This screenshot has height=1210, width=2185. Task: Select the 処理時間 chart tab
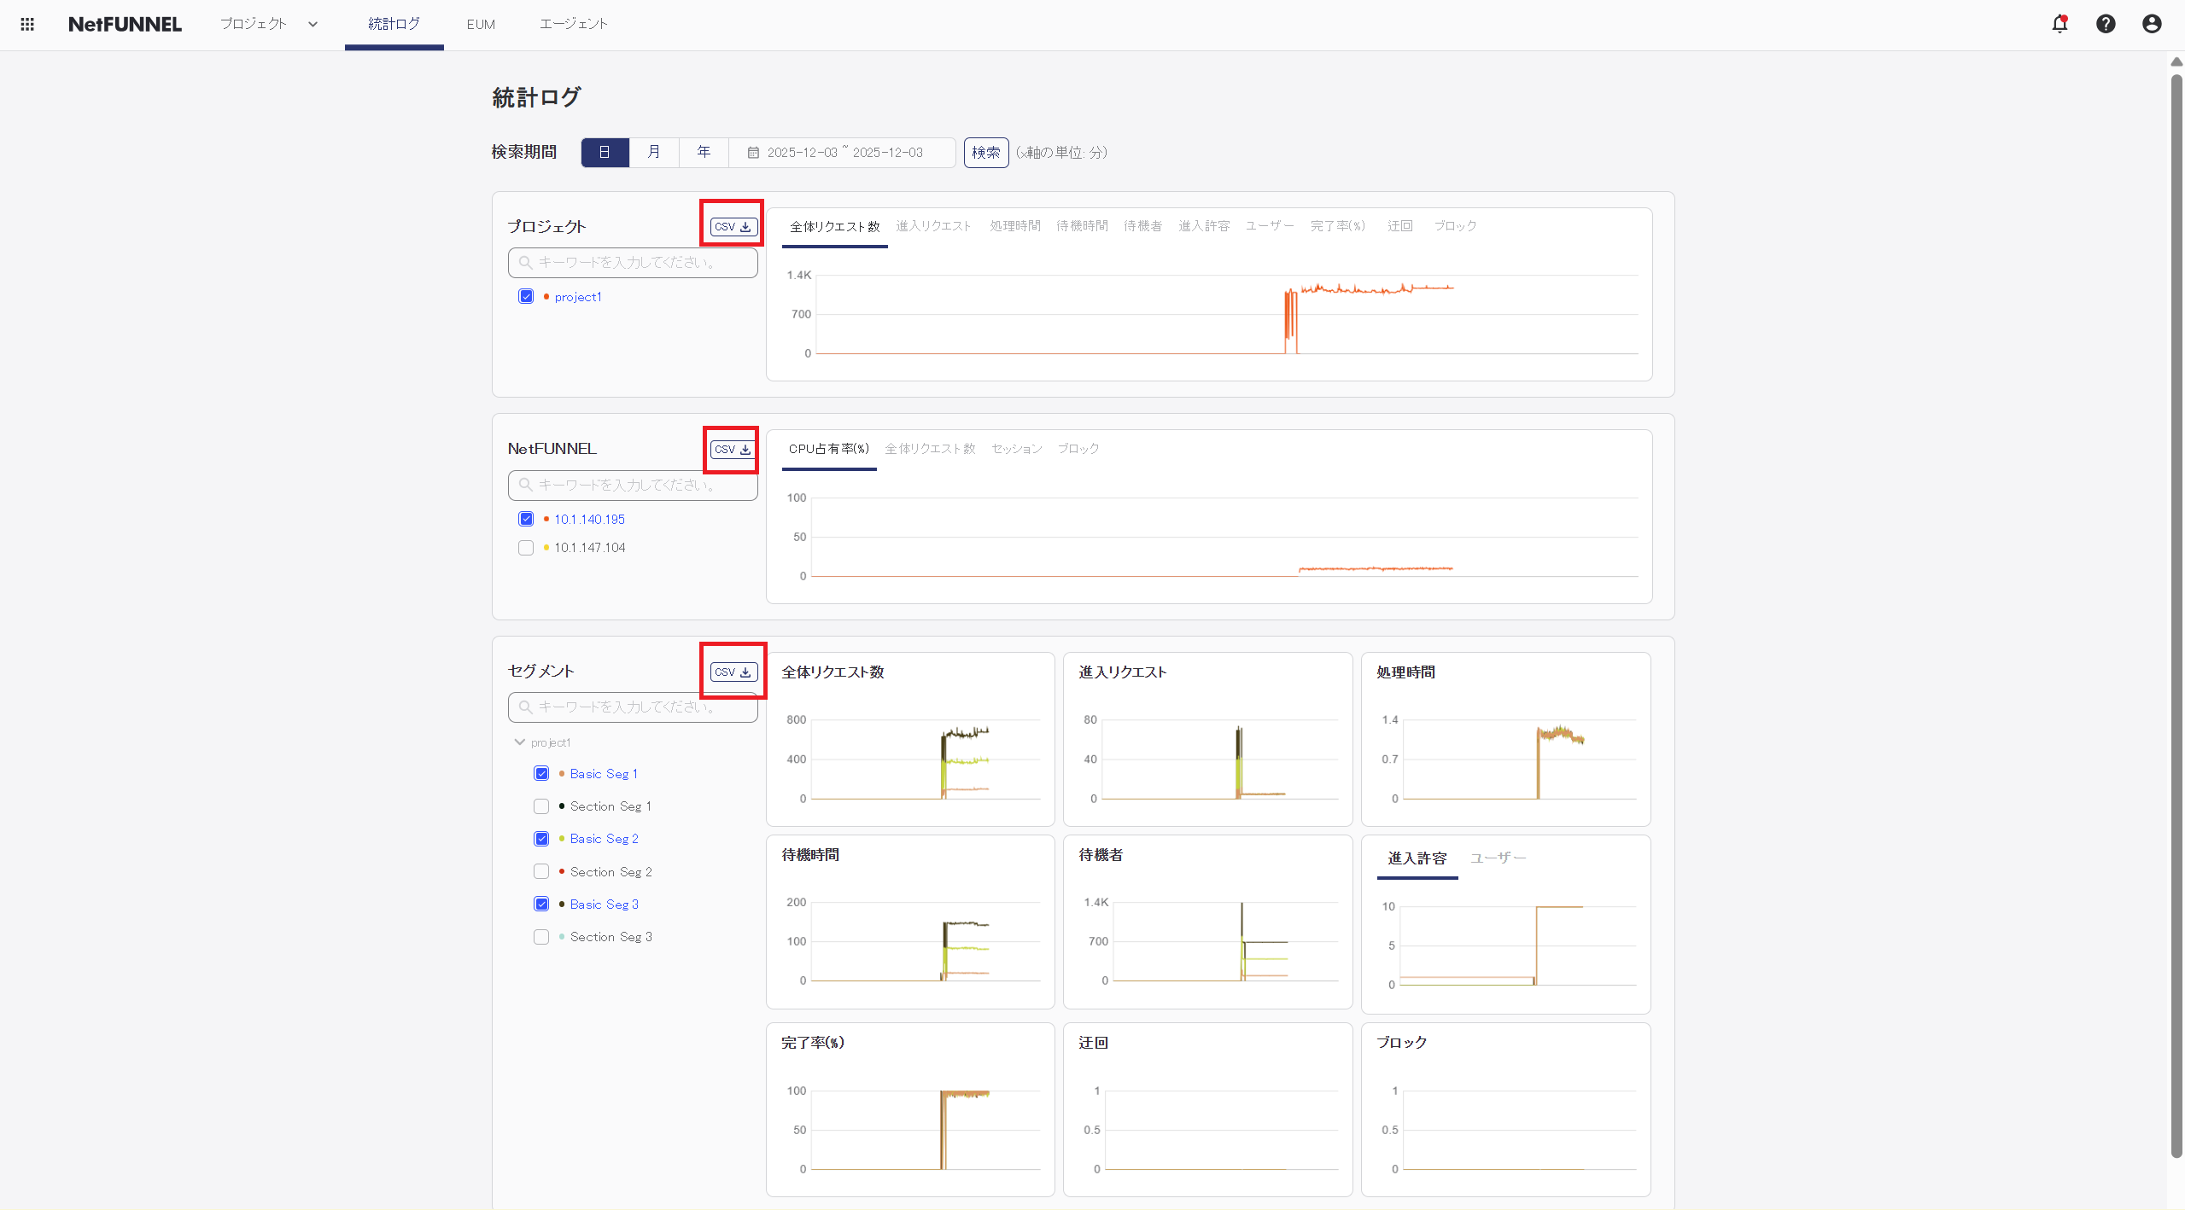(1014, 225)
